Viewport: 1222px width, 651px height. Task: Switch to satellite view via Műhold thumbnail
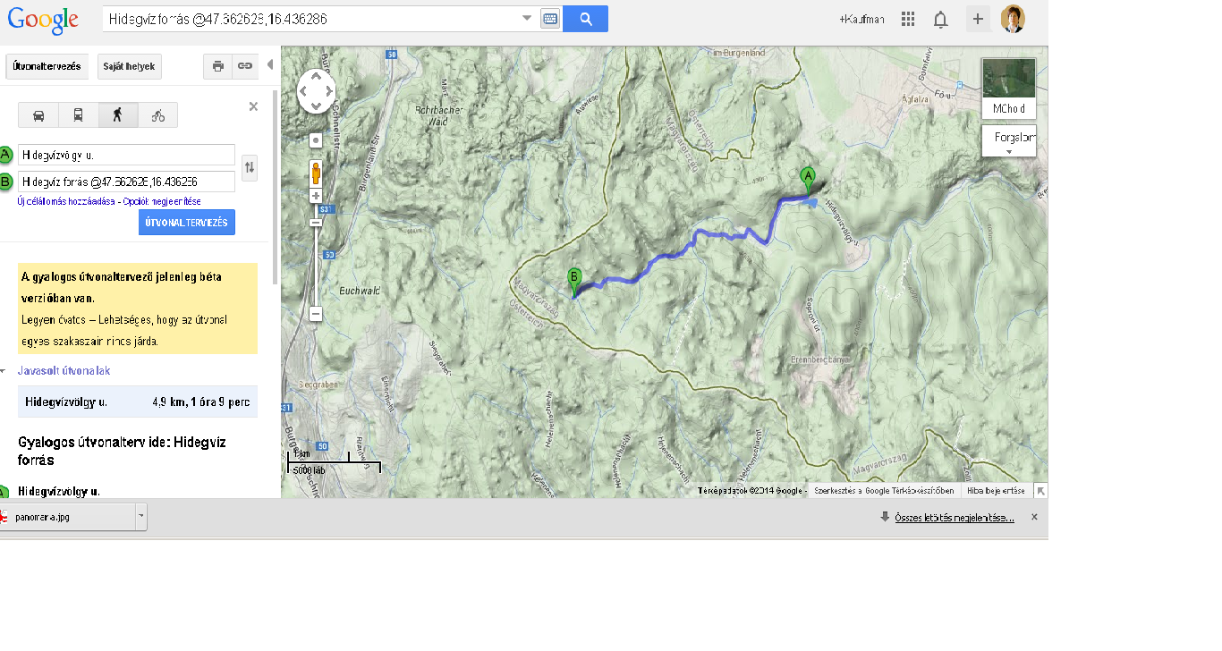pos(1009,89)
